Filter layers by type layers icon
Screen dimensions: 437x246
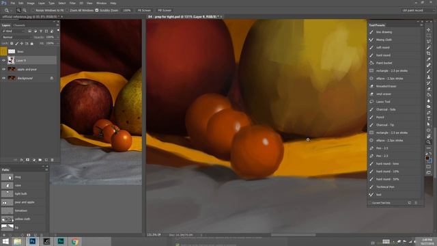tap(41, 31)
